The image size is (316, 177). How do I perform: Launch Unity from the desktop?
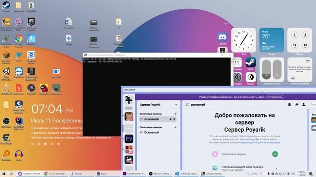6,73
